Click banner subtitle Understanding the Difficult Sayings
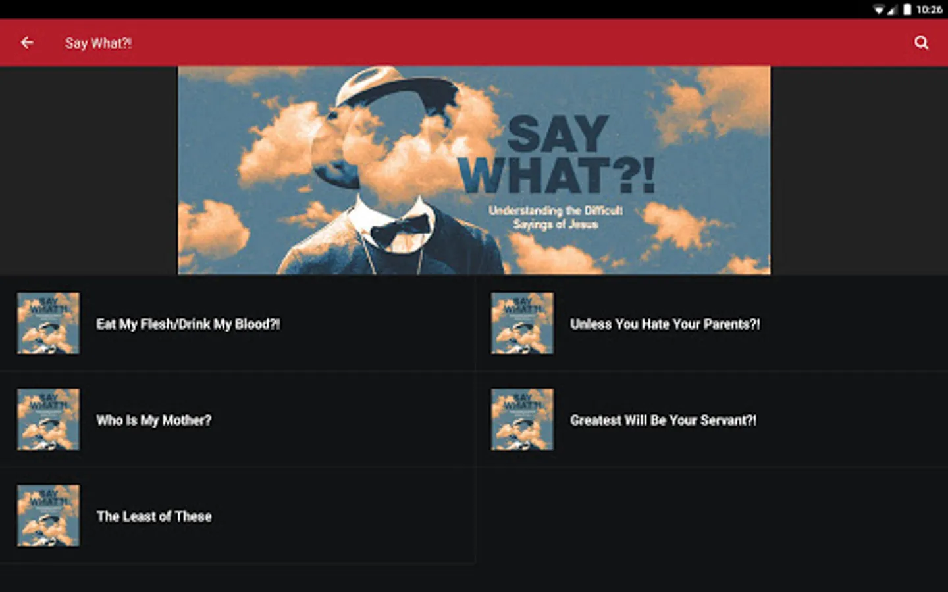This screenshot has width=948, height=592. pyautogui.click(x=556, y=217)
